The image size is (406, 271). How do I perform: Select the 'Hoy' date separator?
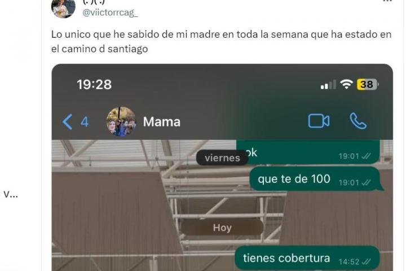222,228
